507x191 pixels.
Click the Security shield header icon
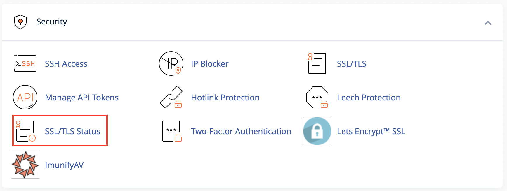20,22
